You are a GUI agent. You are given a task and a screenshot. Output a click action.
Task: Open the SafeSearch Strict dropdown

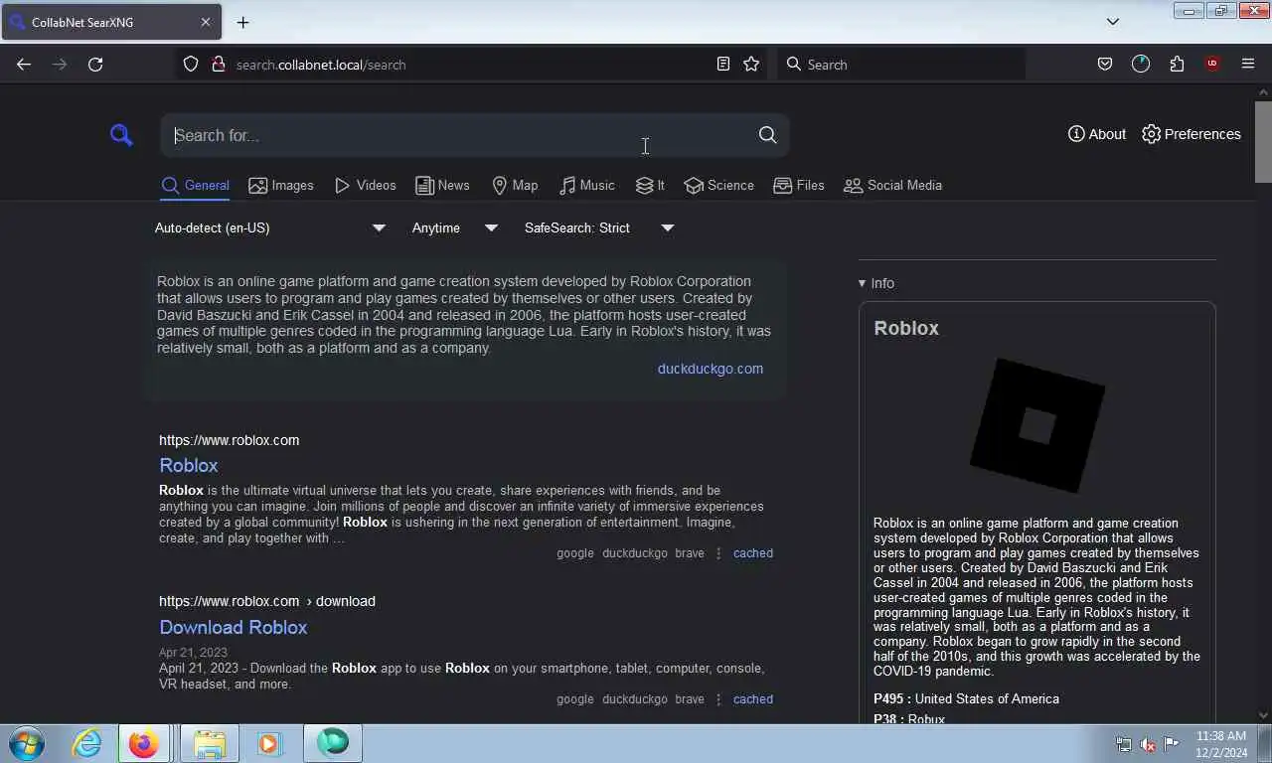(599, 228)
